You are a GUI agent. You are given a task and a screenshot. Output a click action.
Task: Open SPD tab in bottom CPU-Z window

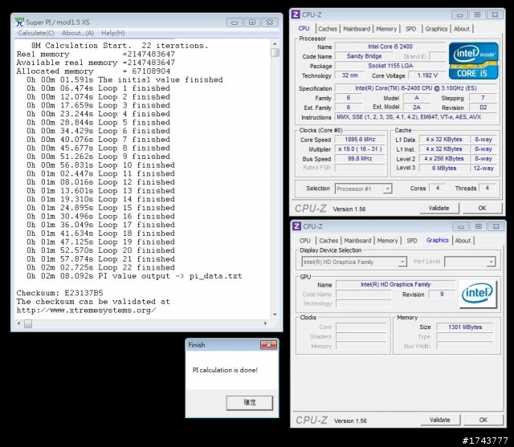412,241
